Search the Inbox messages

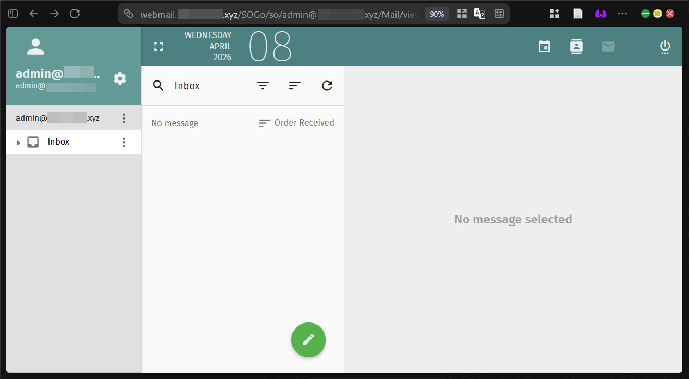tap(158, 85)
